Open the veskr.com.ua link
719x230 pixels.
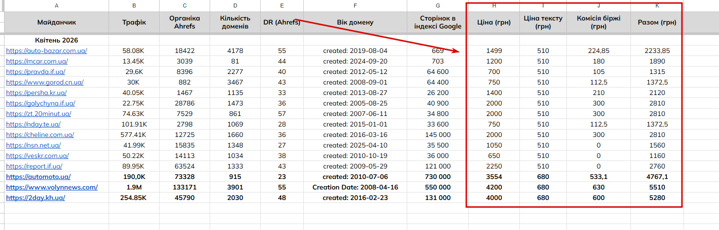37,156
